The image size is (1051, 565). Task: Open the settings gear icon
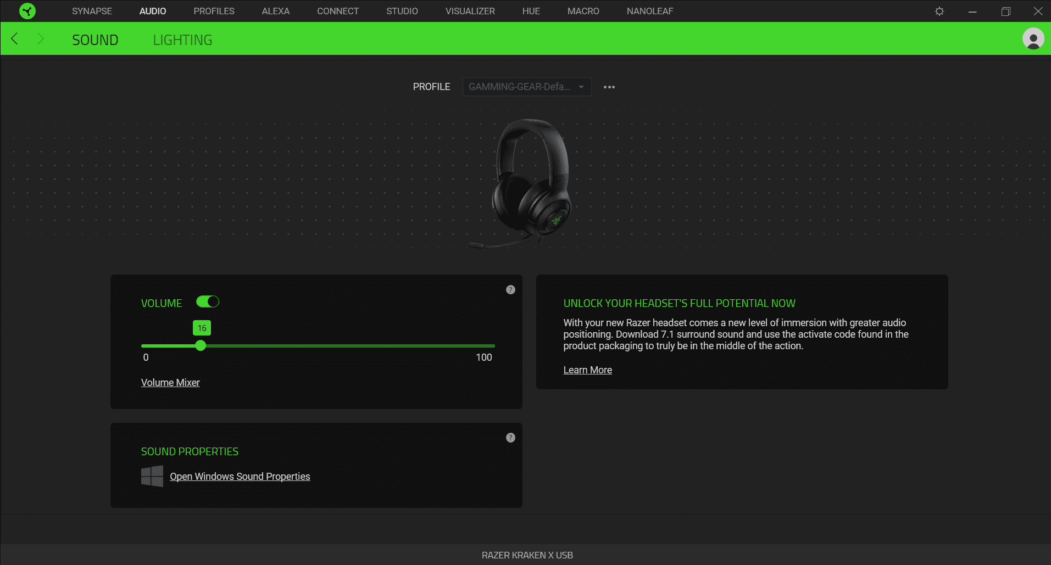pos(939,11)
